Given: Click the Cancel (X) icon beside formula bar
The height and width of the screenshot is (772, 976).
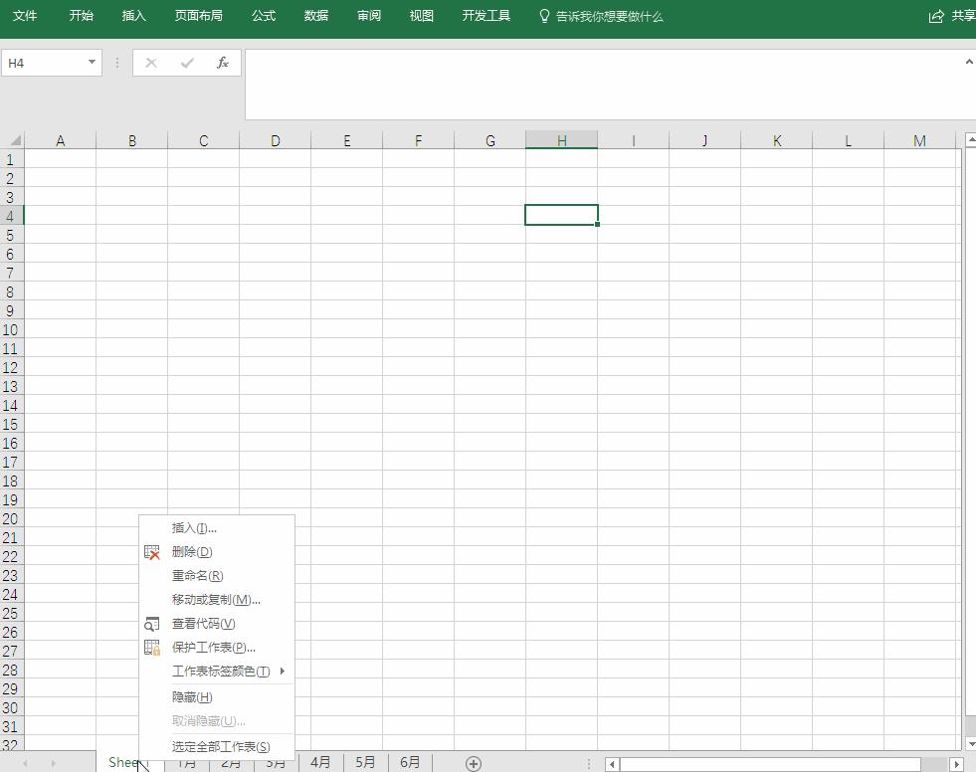Looking at the screenshot, I should (x=150, y=62).
